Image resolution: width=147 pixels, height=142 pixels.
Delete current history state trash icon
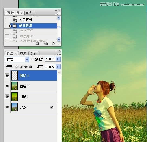pos(53,44)
